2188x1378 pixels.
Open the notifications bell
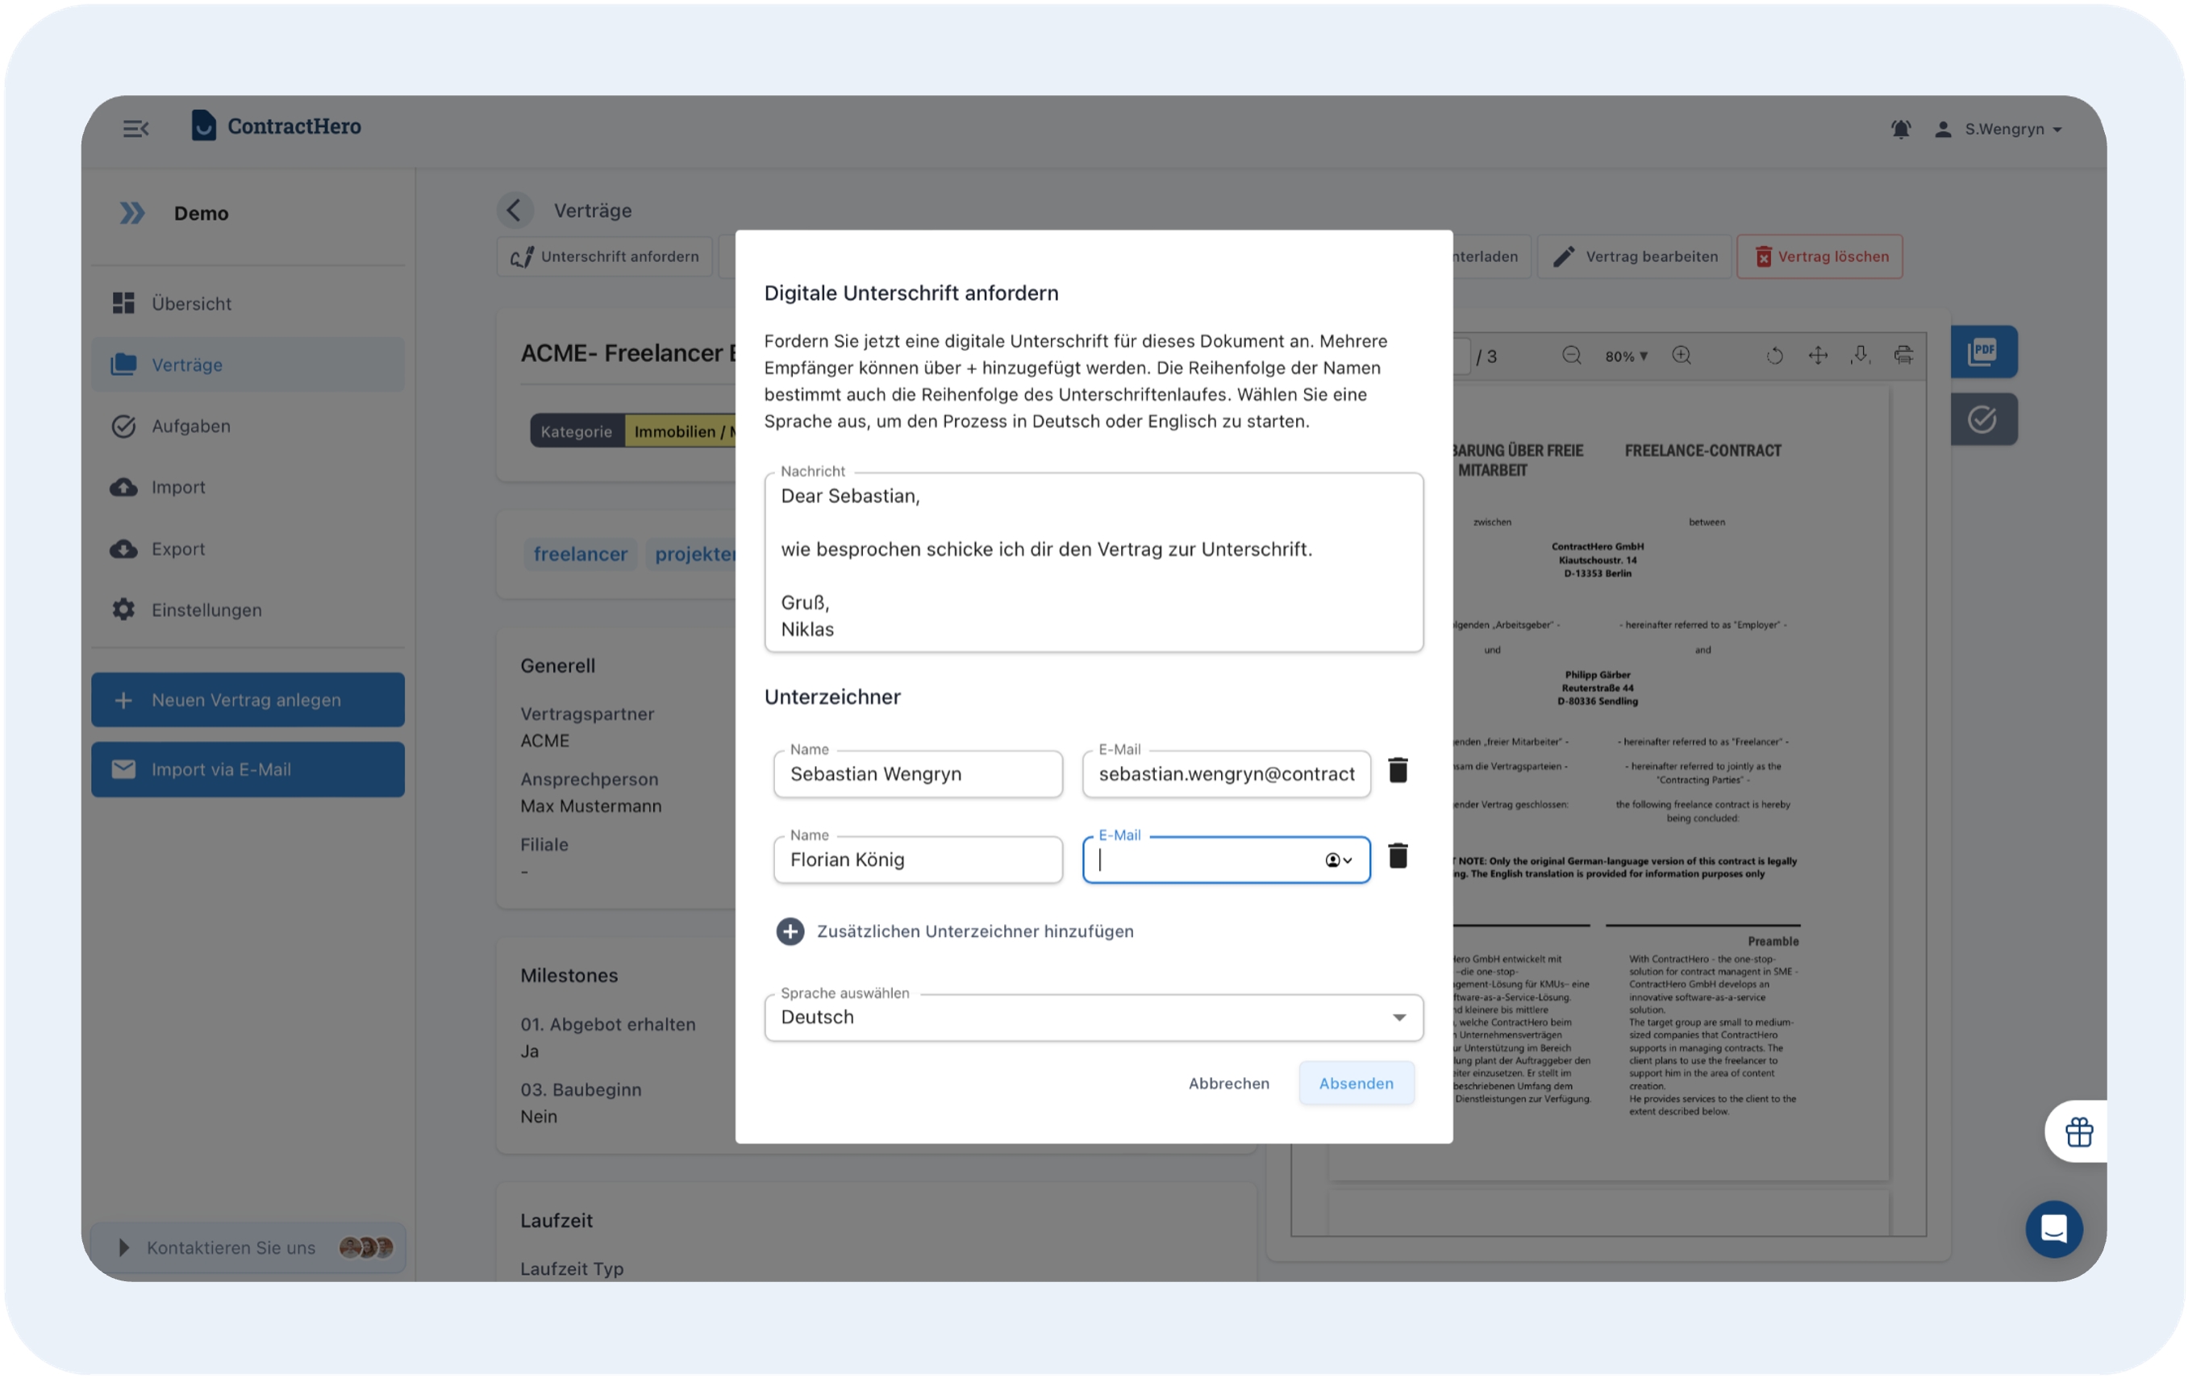[1900, 129]
